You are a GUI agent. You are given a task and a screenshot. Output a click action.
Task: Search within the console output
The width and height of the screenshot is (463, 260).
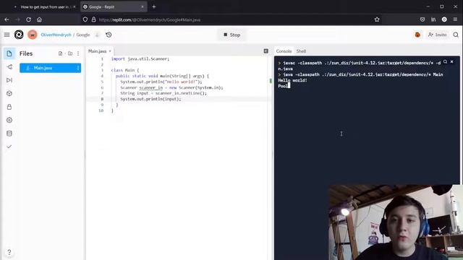tap(446, 61)
